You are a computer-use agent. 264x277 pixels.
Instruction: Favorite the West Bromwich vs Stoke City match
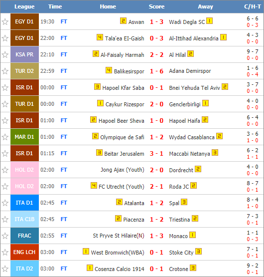[5, 252]
